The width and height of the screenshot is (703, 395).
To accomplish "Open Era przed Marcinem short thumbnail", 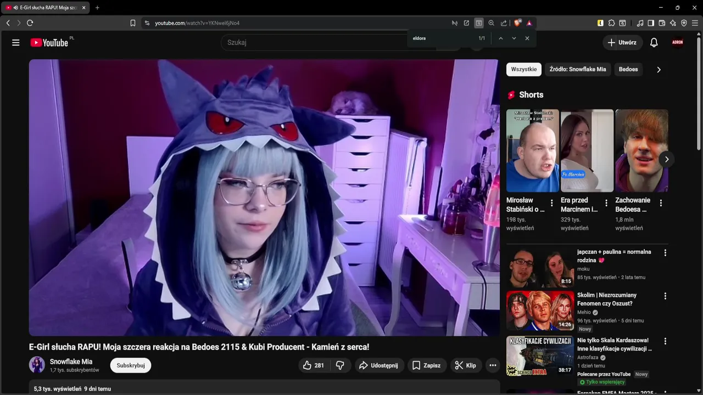I will [587, 150].
